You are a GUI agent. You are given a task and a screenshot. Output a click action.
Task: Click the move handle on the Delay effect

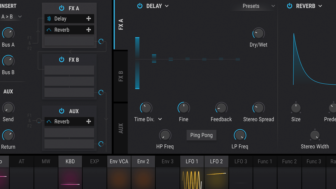click(88, 18)
